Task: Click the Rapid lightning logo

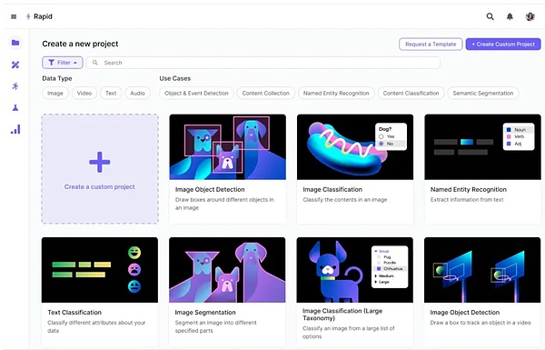Action: pyautogui.click(x=28, y=16)
